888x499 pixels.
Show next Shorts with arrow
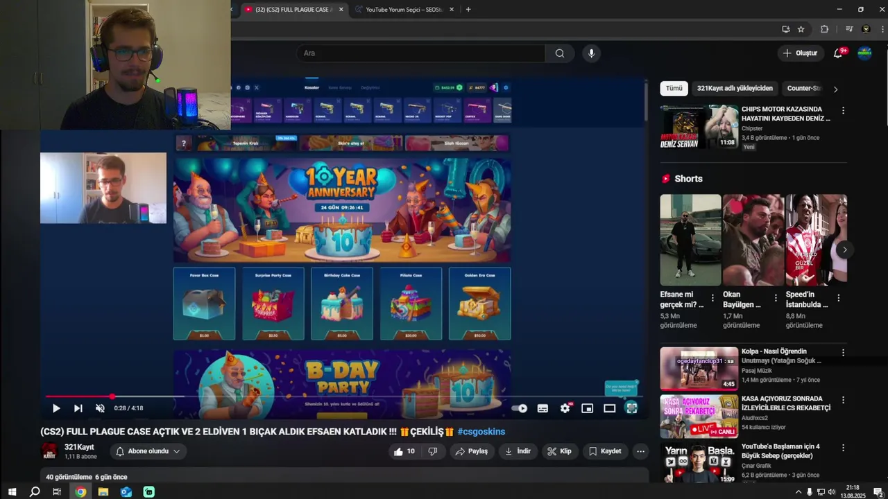[x=844, y=249]
